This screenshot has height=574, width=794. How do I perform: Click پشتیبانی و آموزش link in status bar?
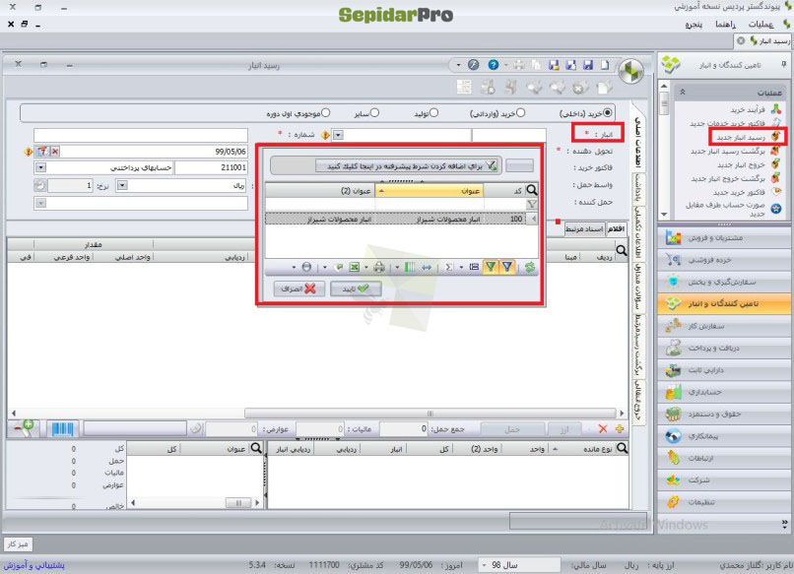(x=33, y=565)
